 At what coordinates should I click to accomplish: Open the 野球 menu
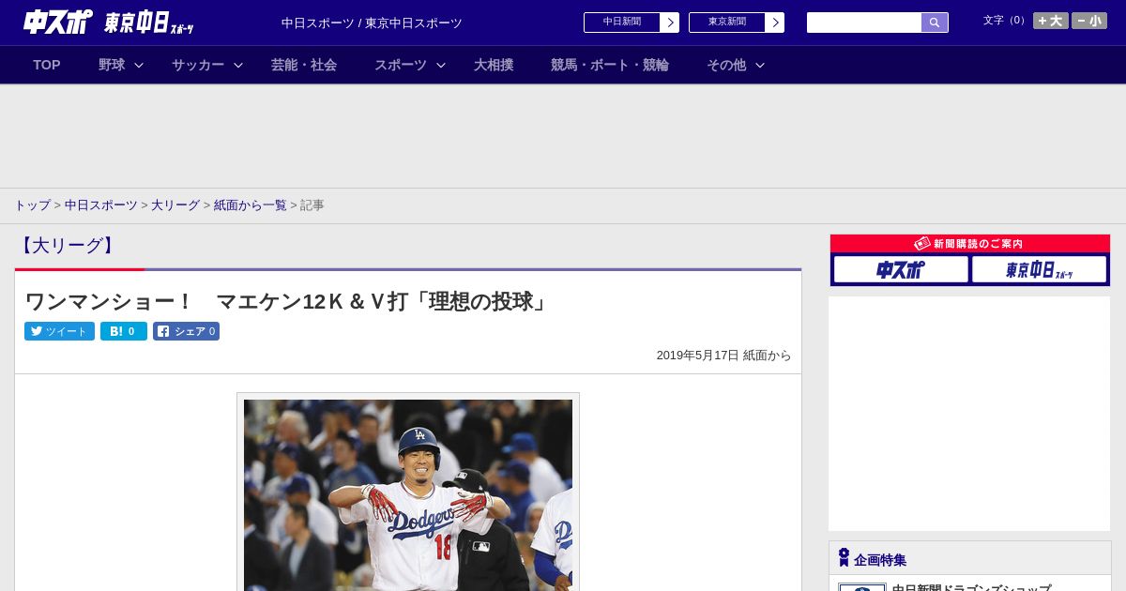pos(112,65)
